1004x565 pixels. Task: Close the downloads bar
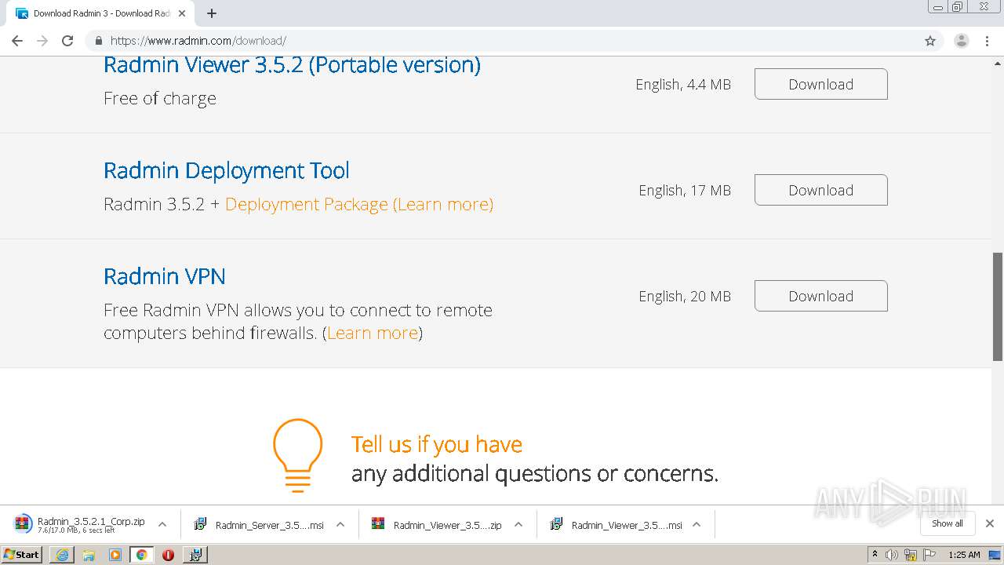pos(990,523)
